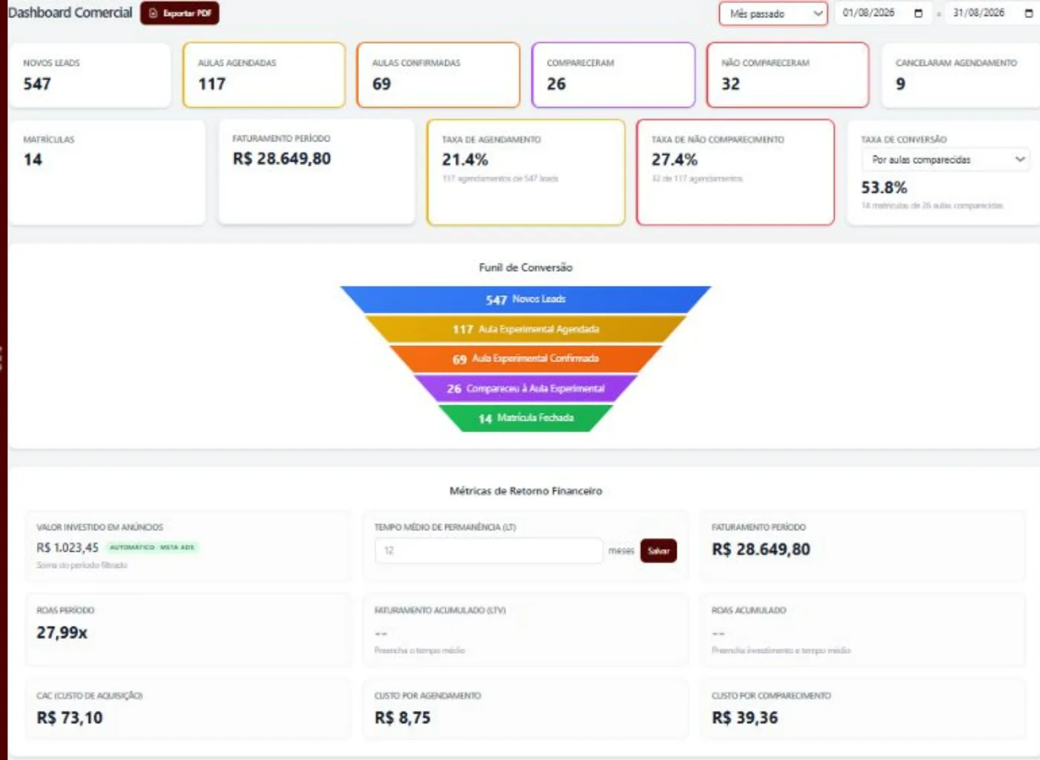Click the Métricas de Retorno Financeiro heading
Viewport: 1040px width, 760px height.
(526, 491)
